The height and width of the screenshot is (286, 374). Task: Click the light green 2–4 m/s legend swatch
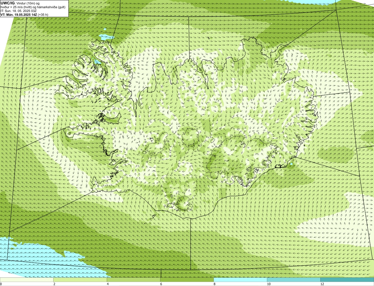coord(80,280)
